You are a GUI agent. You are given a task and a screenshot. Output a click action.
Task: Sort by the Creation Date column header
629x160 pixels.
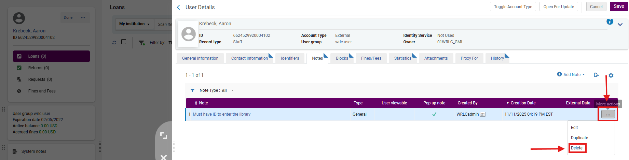click(523, 103)
